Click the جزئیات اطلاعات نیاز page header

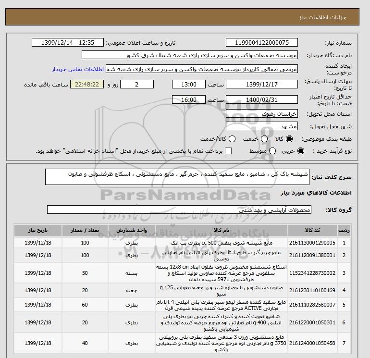[x=322, y=17]
